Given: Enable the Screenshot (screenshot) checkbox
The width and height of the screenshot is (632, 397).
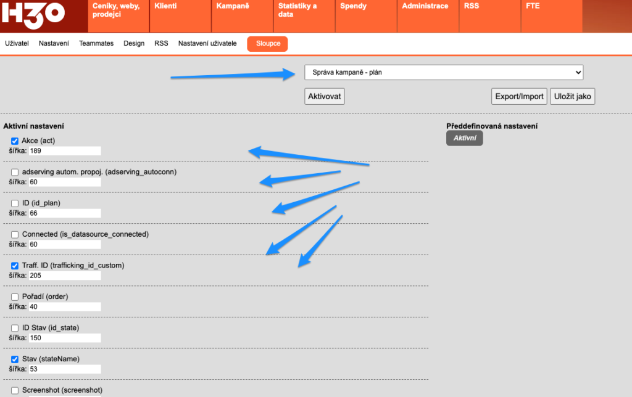Looking at the screenshot, I should (15, 390).
